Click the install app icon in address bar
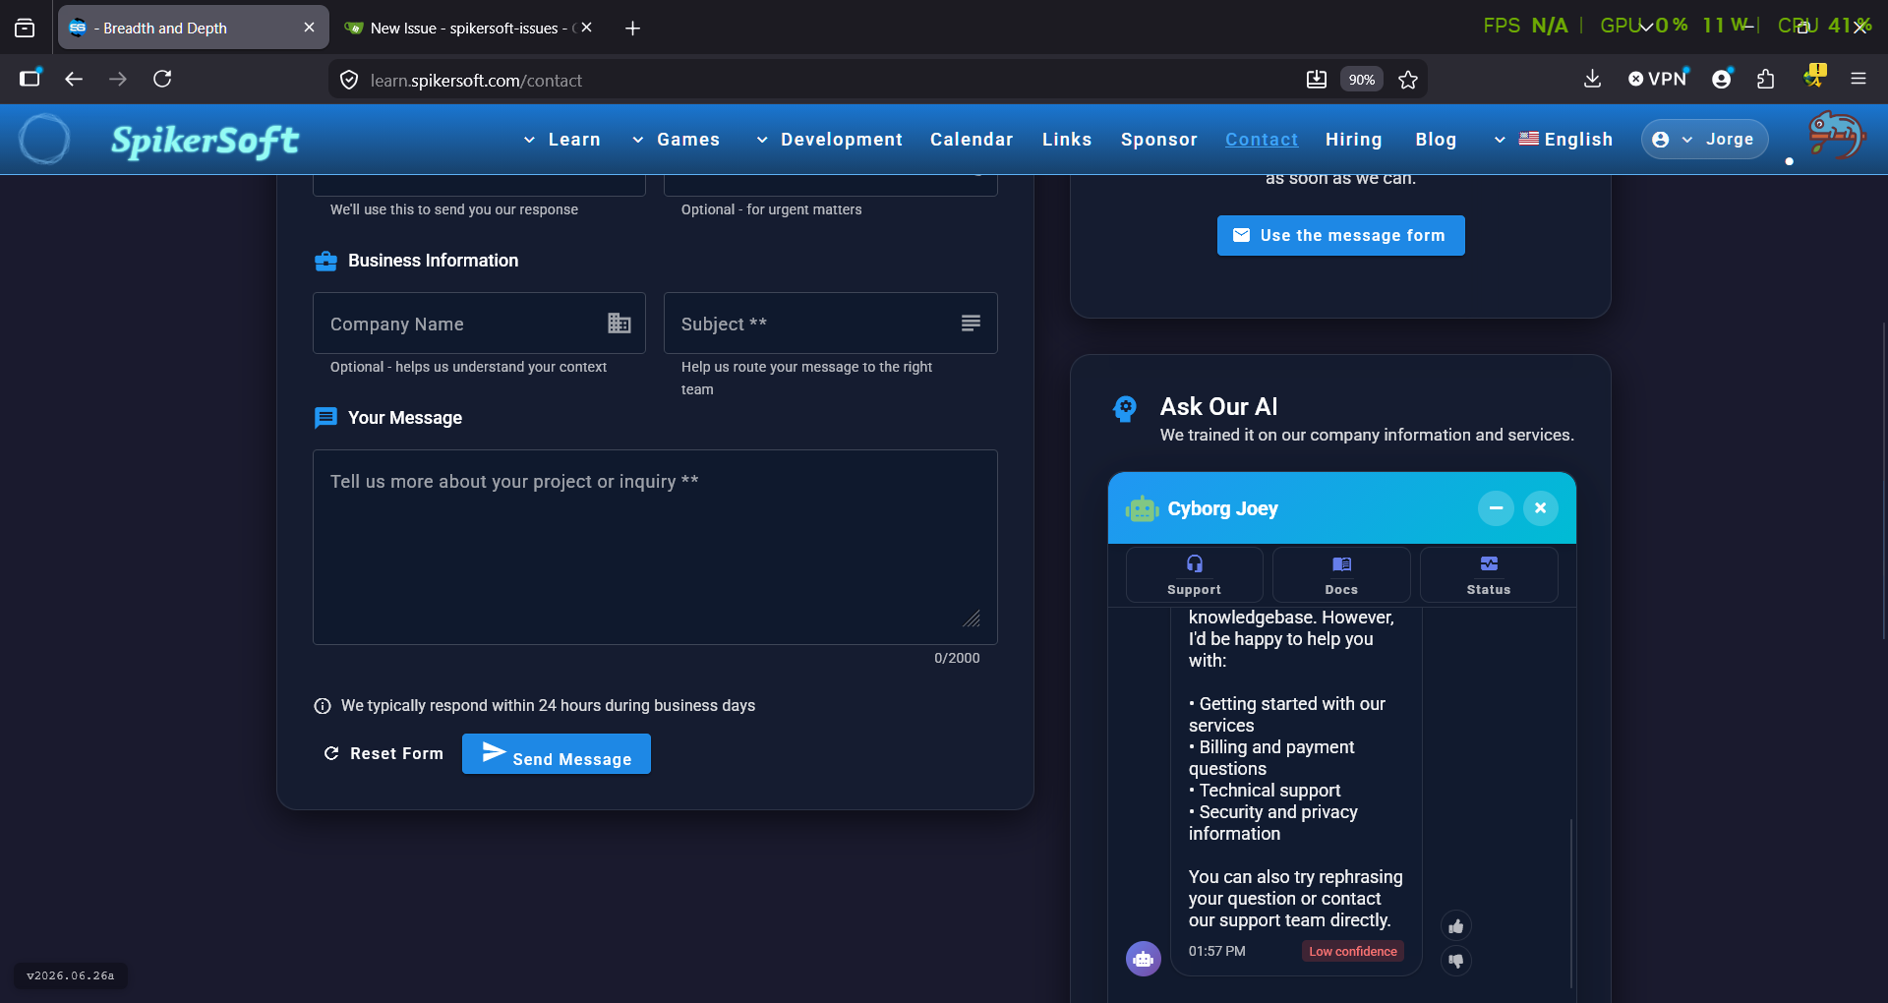This screenshot has height=1003, width=1888. [x=1317, y=80]
